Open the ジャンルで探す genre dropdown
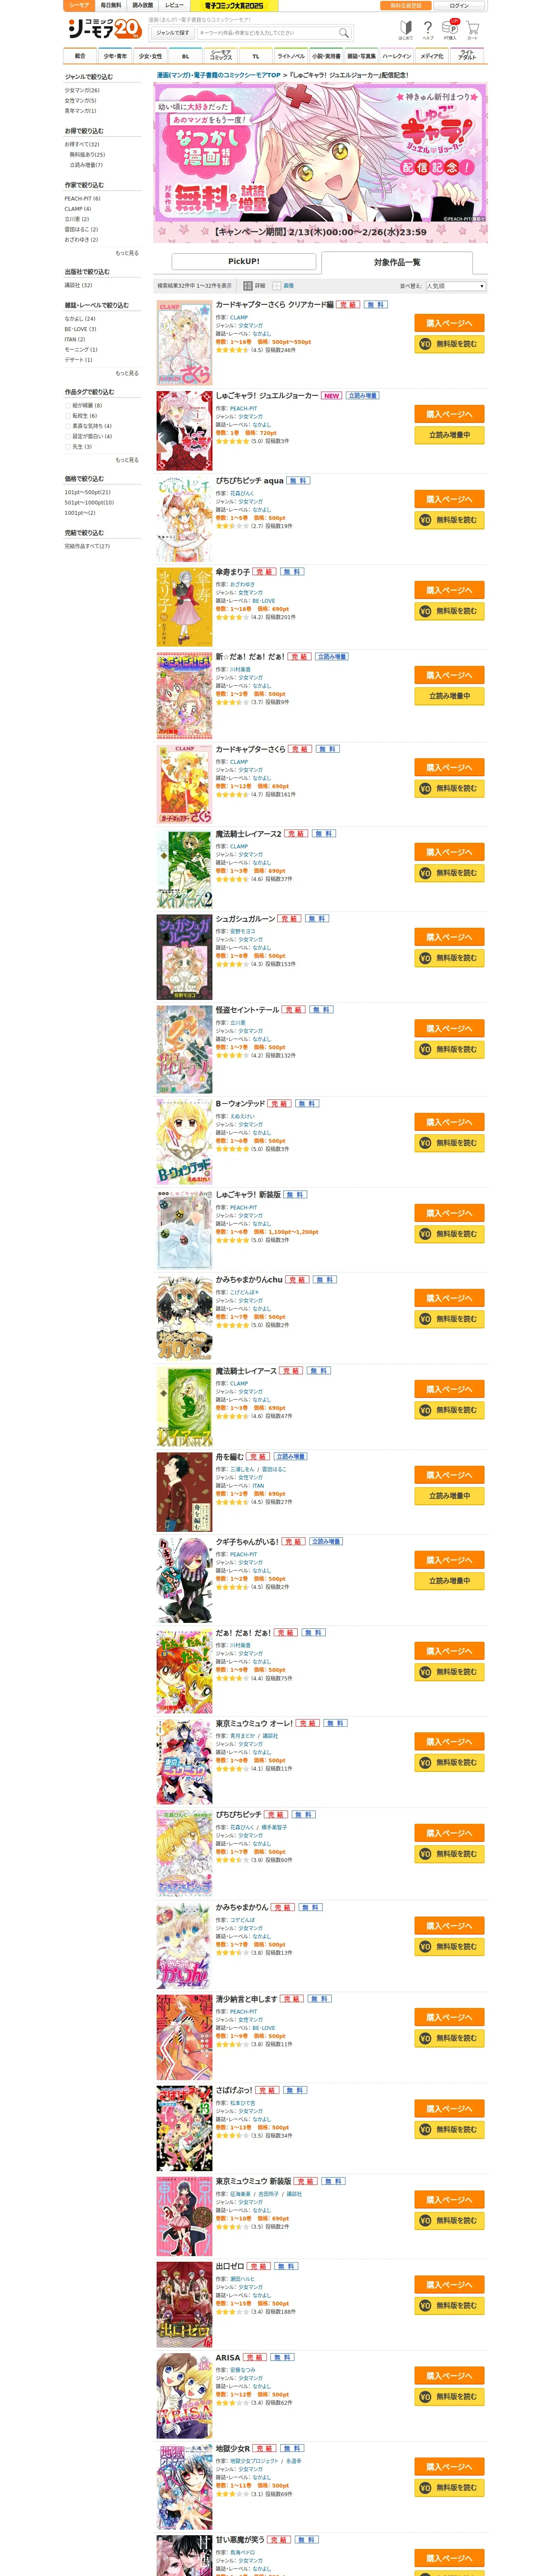 tap(173, 33)
